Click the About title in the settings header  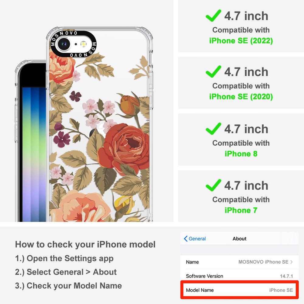point(240,239)
